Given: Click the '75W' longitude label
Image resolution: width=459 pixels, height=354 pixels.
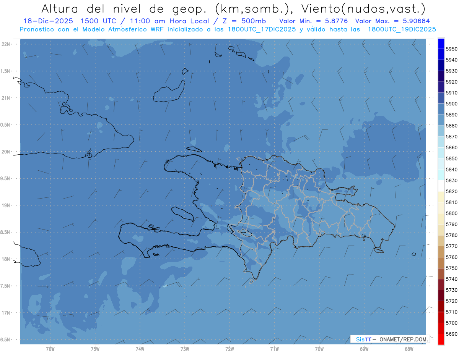Looking at the screenshot, I should tap(95, 349).
